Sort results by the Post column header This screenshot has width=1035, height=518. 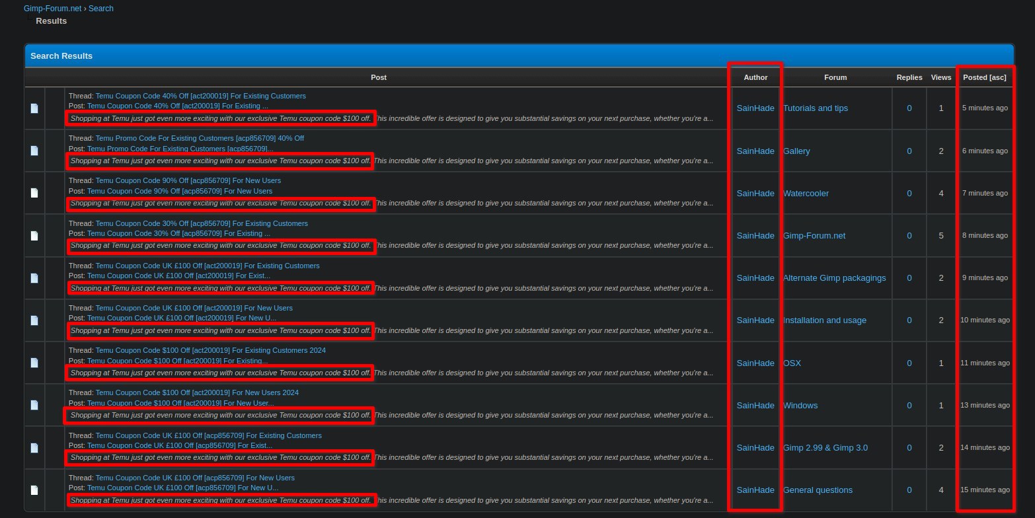point(379,77)
